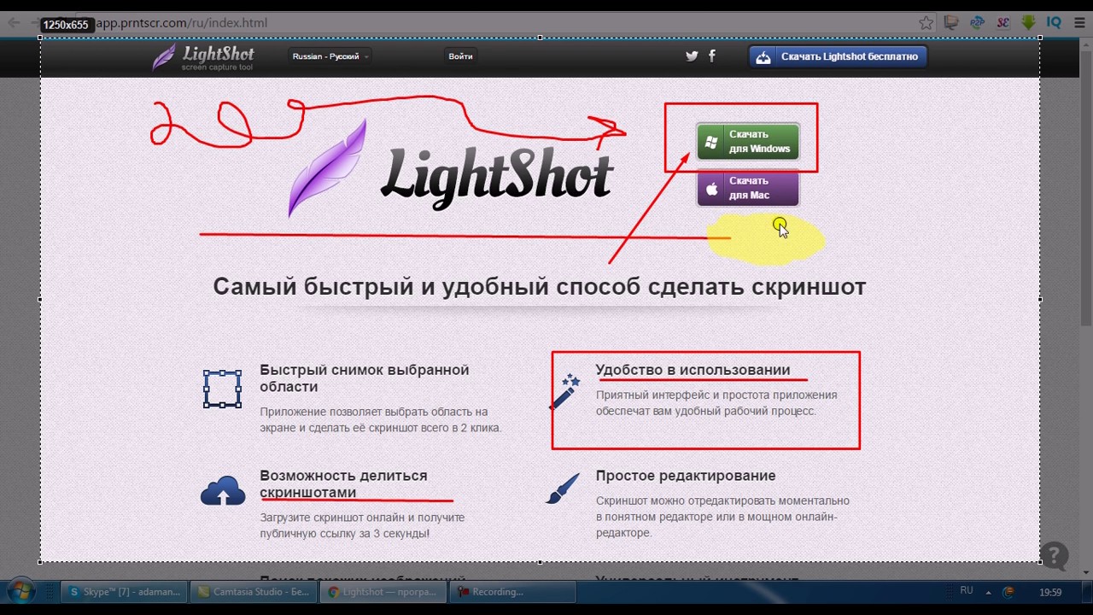Screen dimensions: 1093x615
Task: Click the cloud upload icon
Action: [223, 490]
